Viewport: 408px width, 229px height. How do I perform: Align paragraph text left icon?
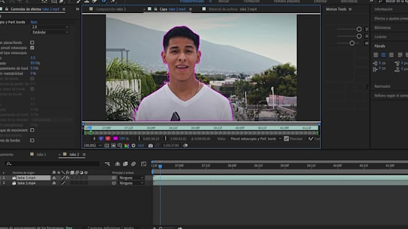click(x=376, y=55)
